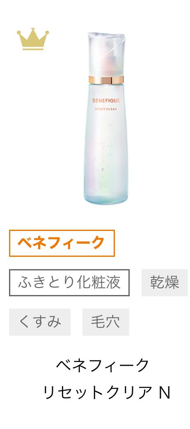
Task: Click the gold bar beneath the crown
Action: click(33, 49)
